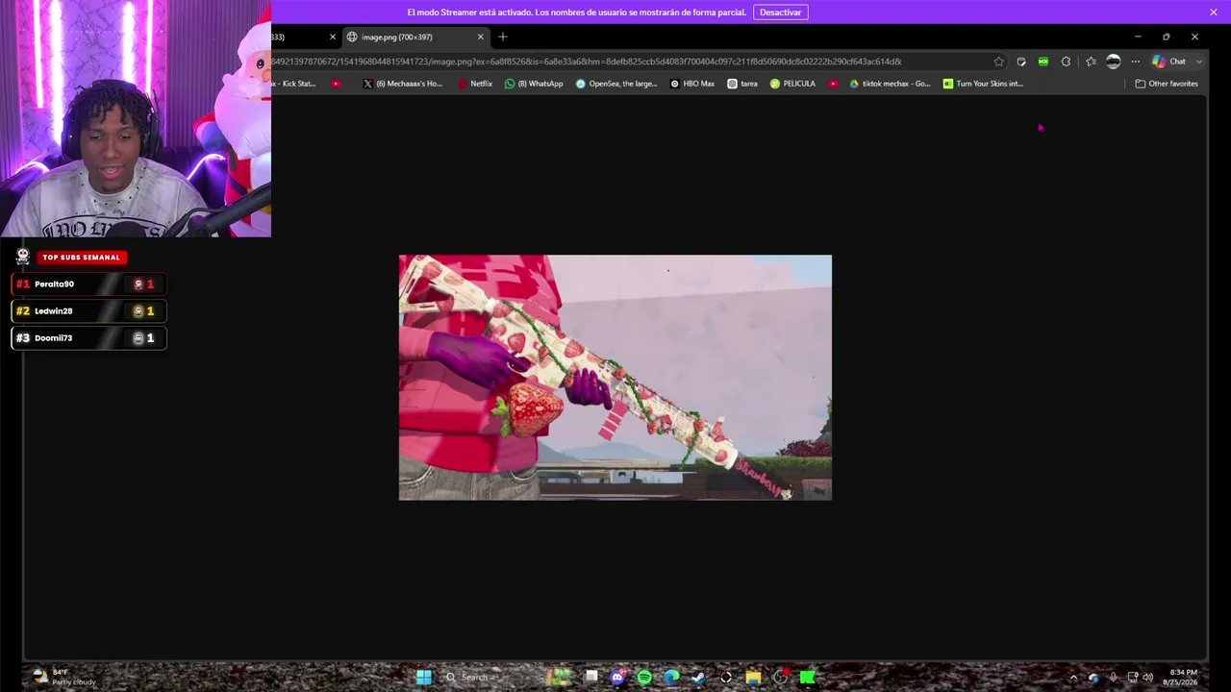The width and height of the screenshot is (1231, 692).
Task: Open Microsoft Edge from the taskbar
Action: (x=671, y=677)
